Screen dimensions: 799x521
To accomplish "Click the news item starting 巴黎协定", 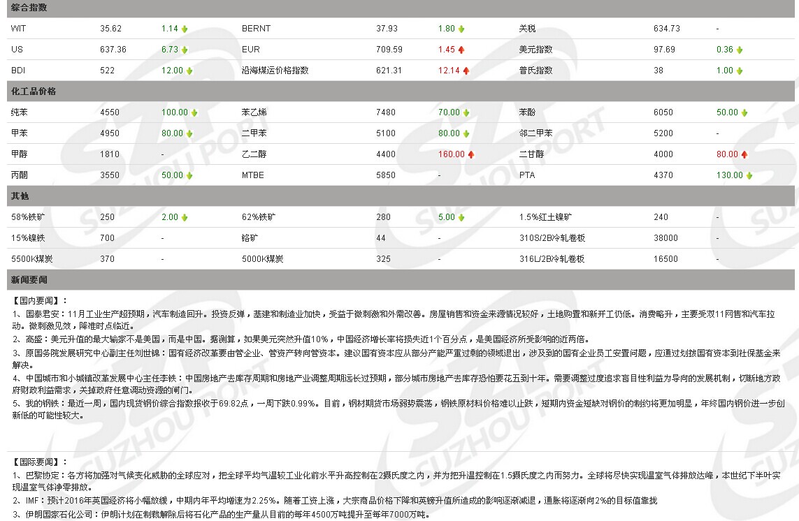I will click(396, 481).
